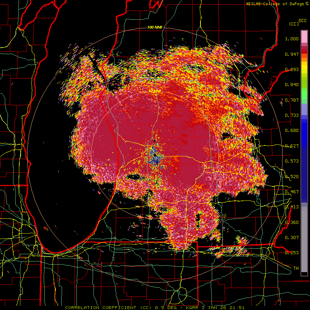
Task: Click the 50 NMI range ring label
Action: tap(155, 91)
